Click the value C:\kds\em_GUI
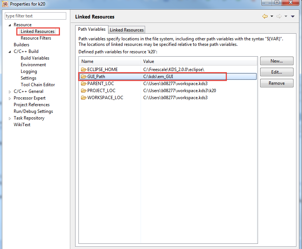This screenshot has height=249, width=302. coord(158,77)
